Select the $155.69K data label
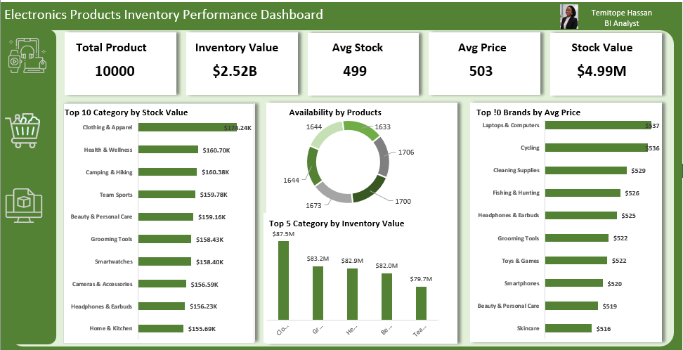 coord(202,329)
